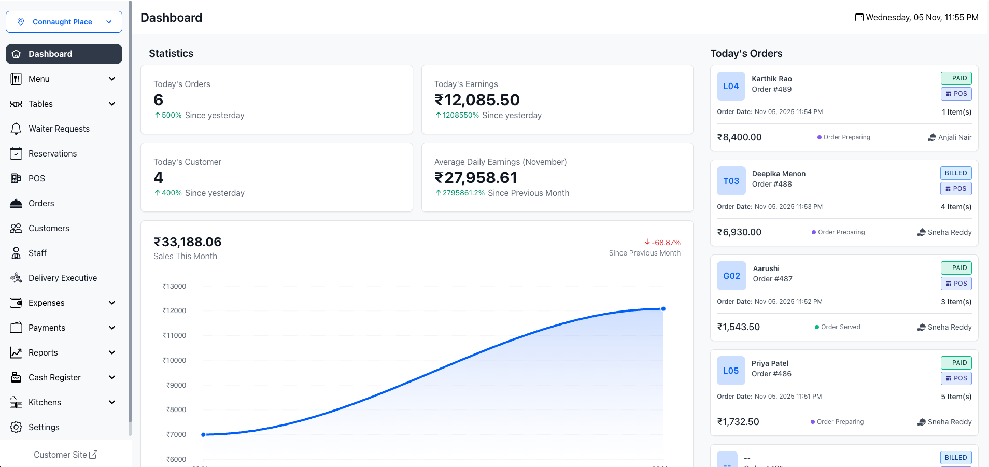Open the Customer Site link
The height and width of the screenshot is (467, 989).
pyautogui.click(x=65, y=455)
